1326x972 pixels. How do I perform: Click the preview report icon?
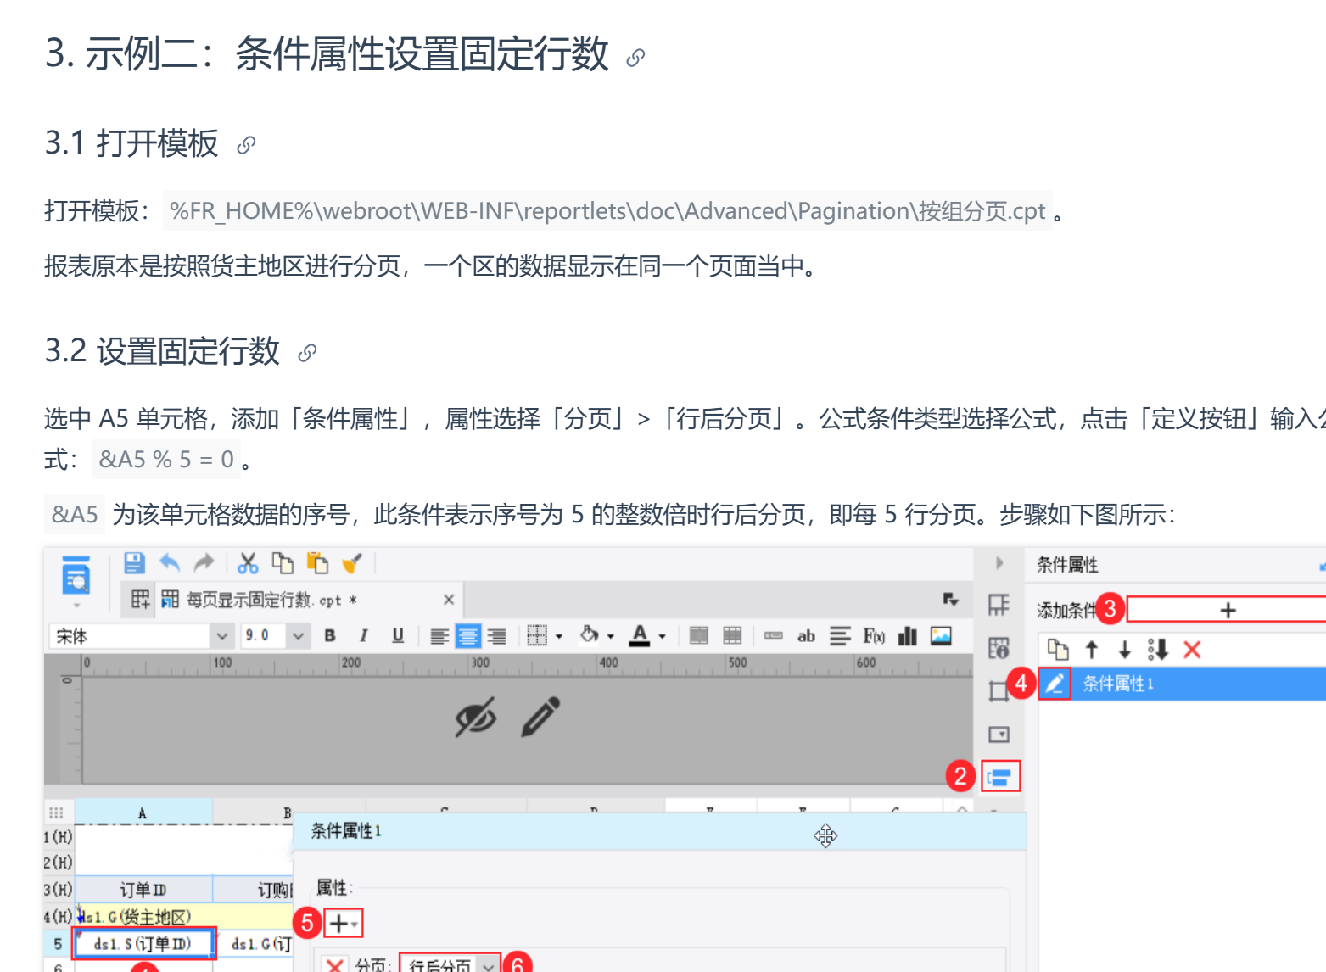pos(76,576)
